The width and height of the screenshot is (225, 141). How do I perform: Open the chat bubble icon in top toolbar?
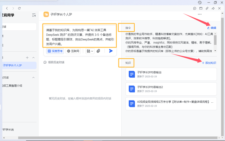[x=194, y=8]
